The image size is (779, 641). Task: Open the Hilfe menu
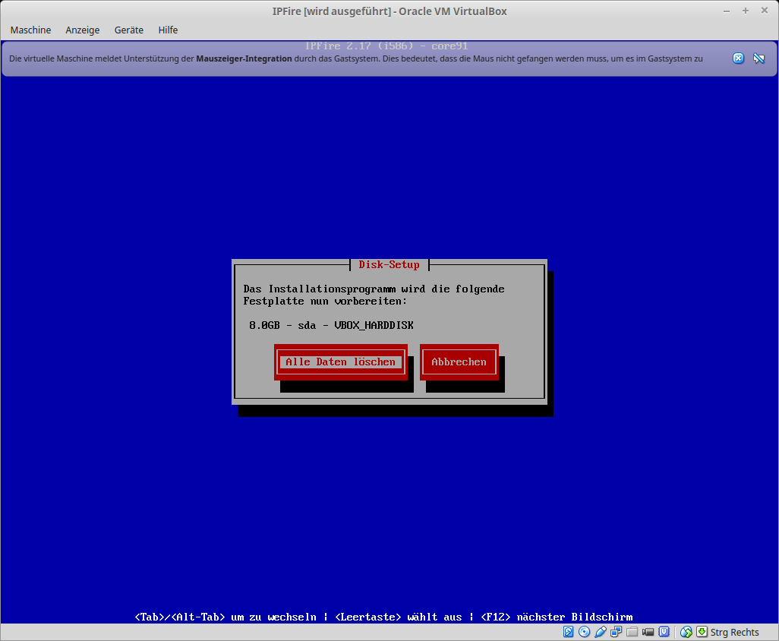pyautogui.click(x=168, y=30)
